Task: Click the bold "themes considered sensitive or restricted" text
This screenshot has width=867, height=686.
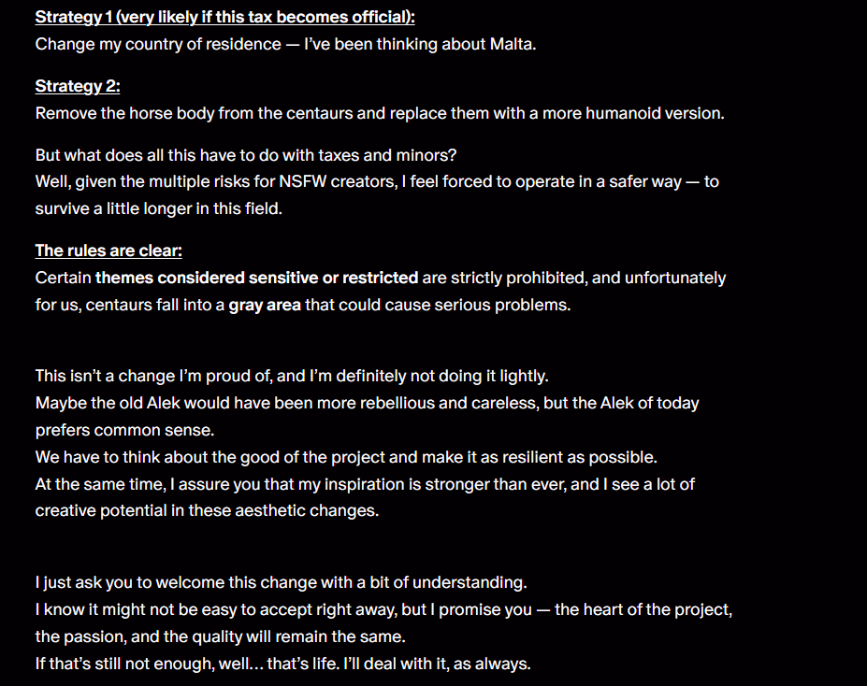Action: 256,278
